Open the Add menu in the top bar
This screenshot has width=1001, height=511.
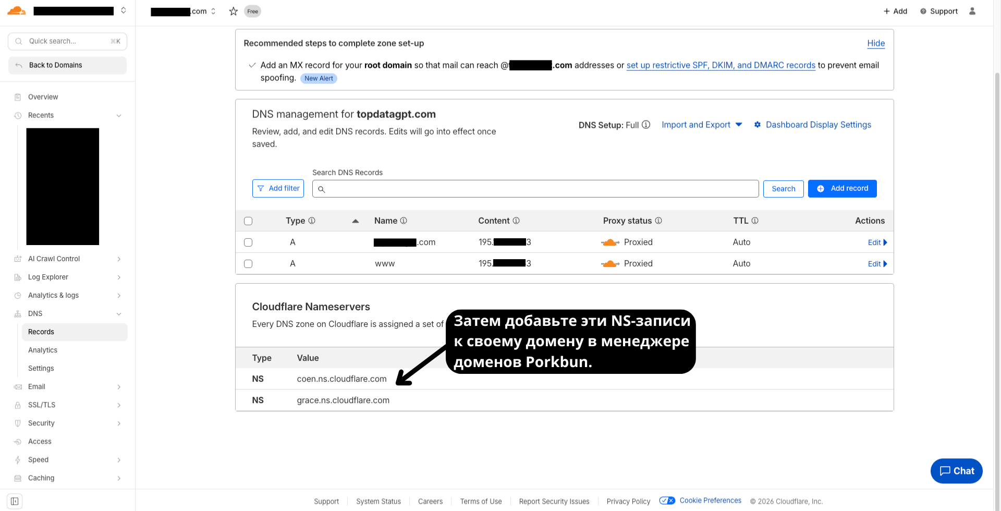pos(895,11)
